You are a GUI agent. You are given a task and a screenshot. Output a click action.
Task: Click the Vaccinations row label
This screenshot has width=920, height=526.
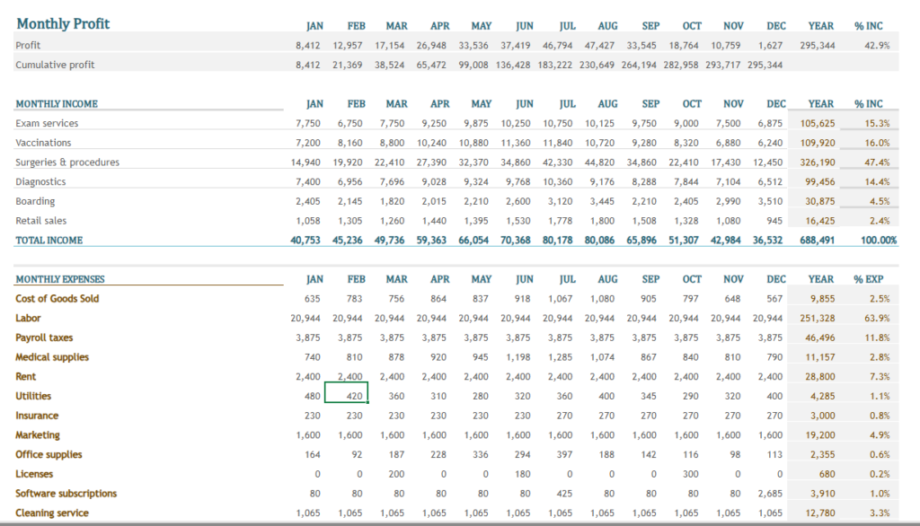point(43,143)
